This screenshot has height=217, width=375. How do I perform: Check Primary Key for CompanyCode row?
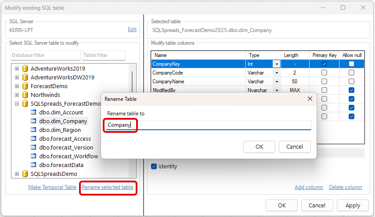coord(324,73)
